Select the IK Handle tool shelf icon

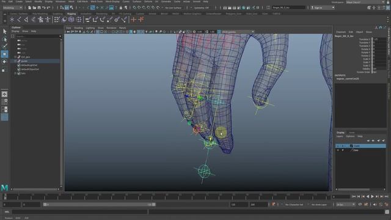click(x=26, y=20)
